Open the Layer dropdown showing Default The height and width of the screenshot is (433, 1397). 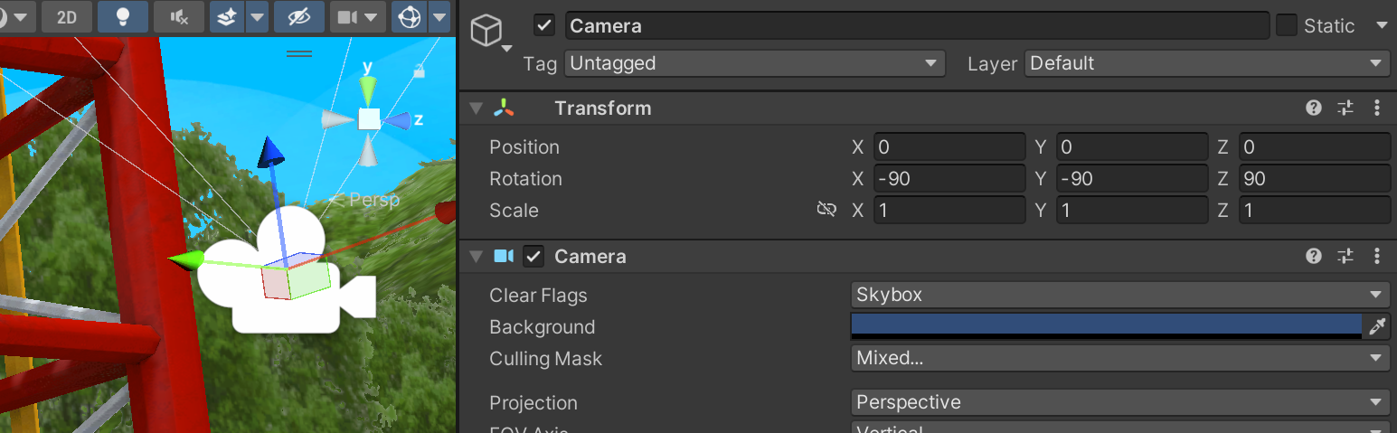pyautogui.click(x=1207, y=63)
